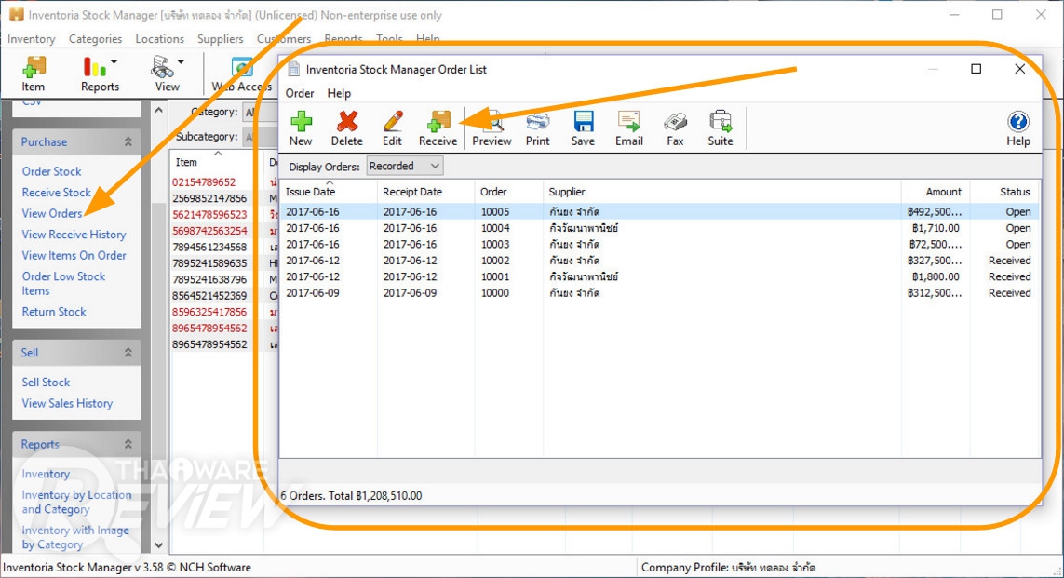The height and width of the screenshot is (578, 1064).
Task: Open the Subcategory filter dropdown in main window
Action: pos(260,137)
